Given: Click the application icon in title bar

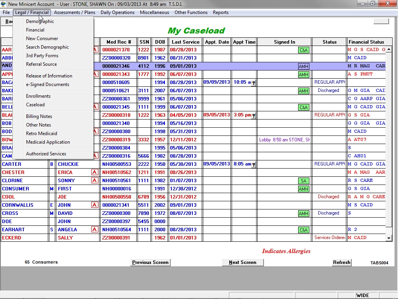Looking at the screenshot, I should [3, 4].
